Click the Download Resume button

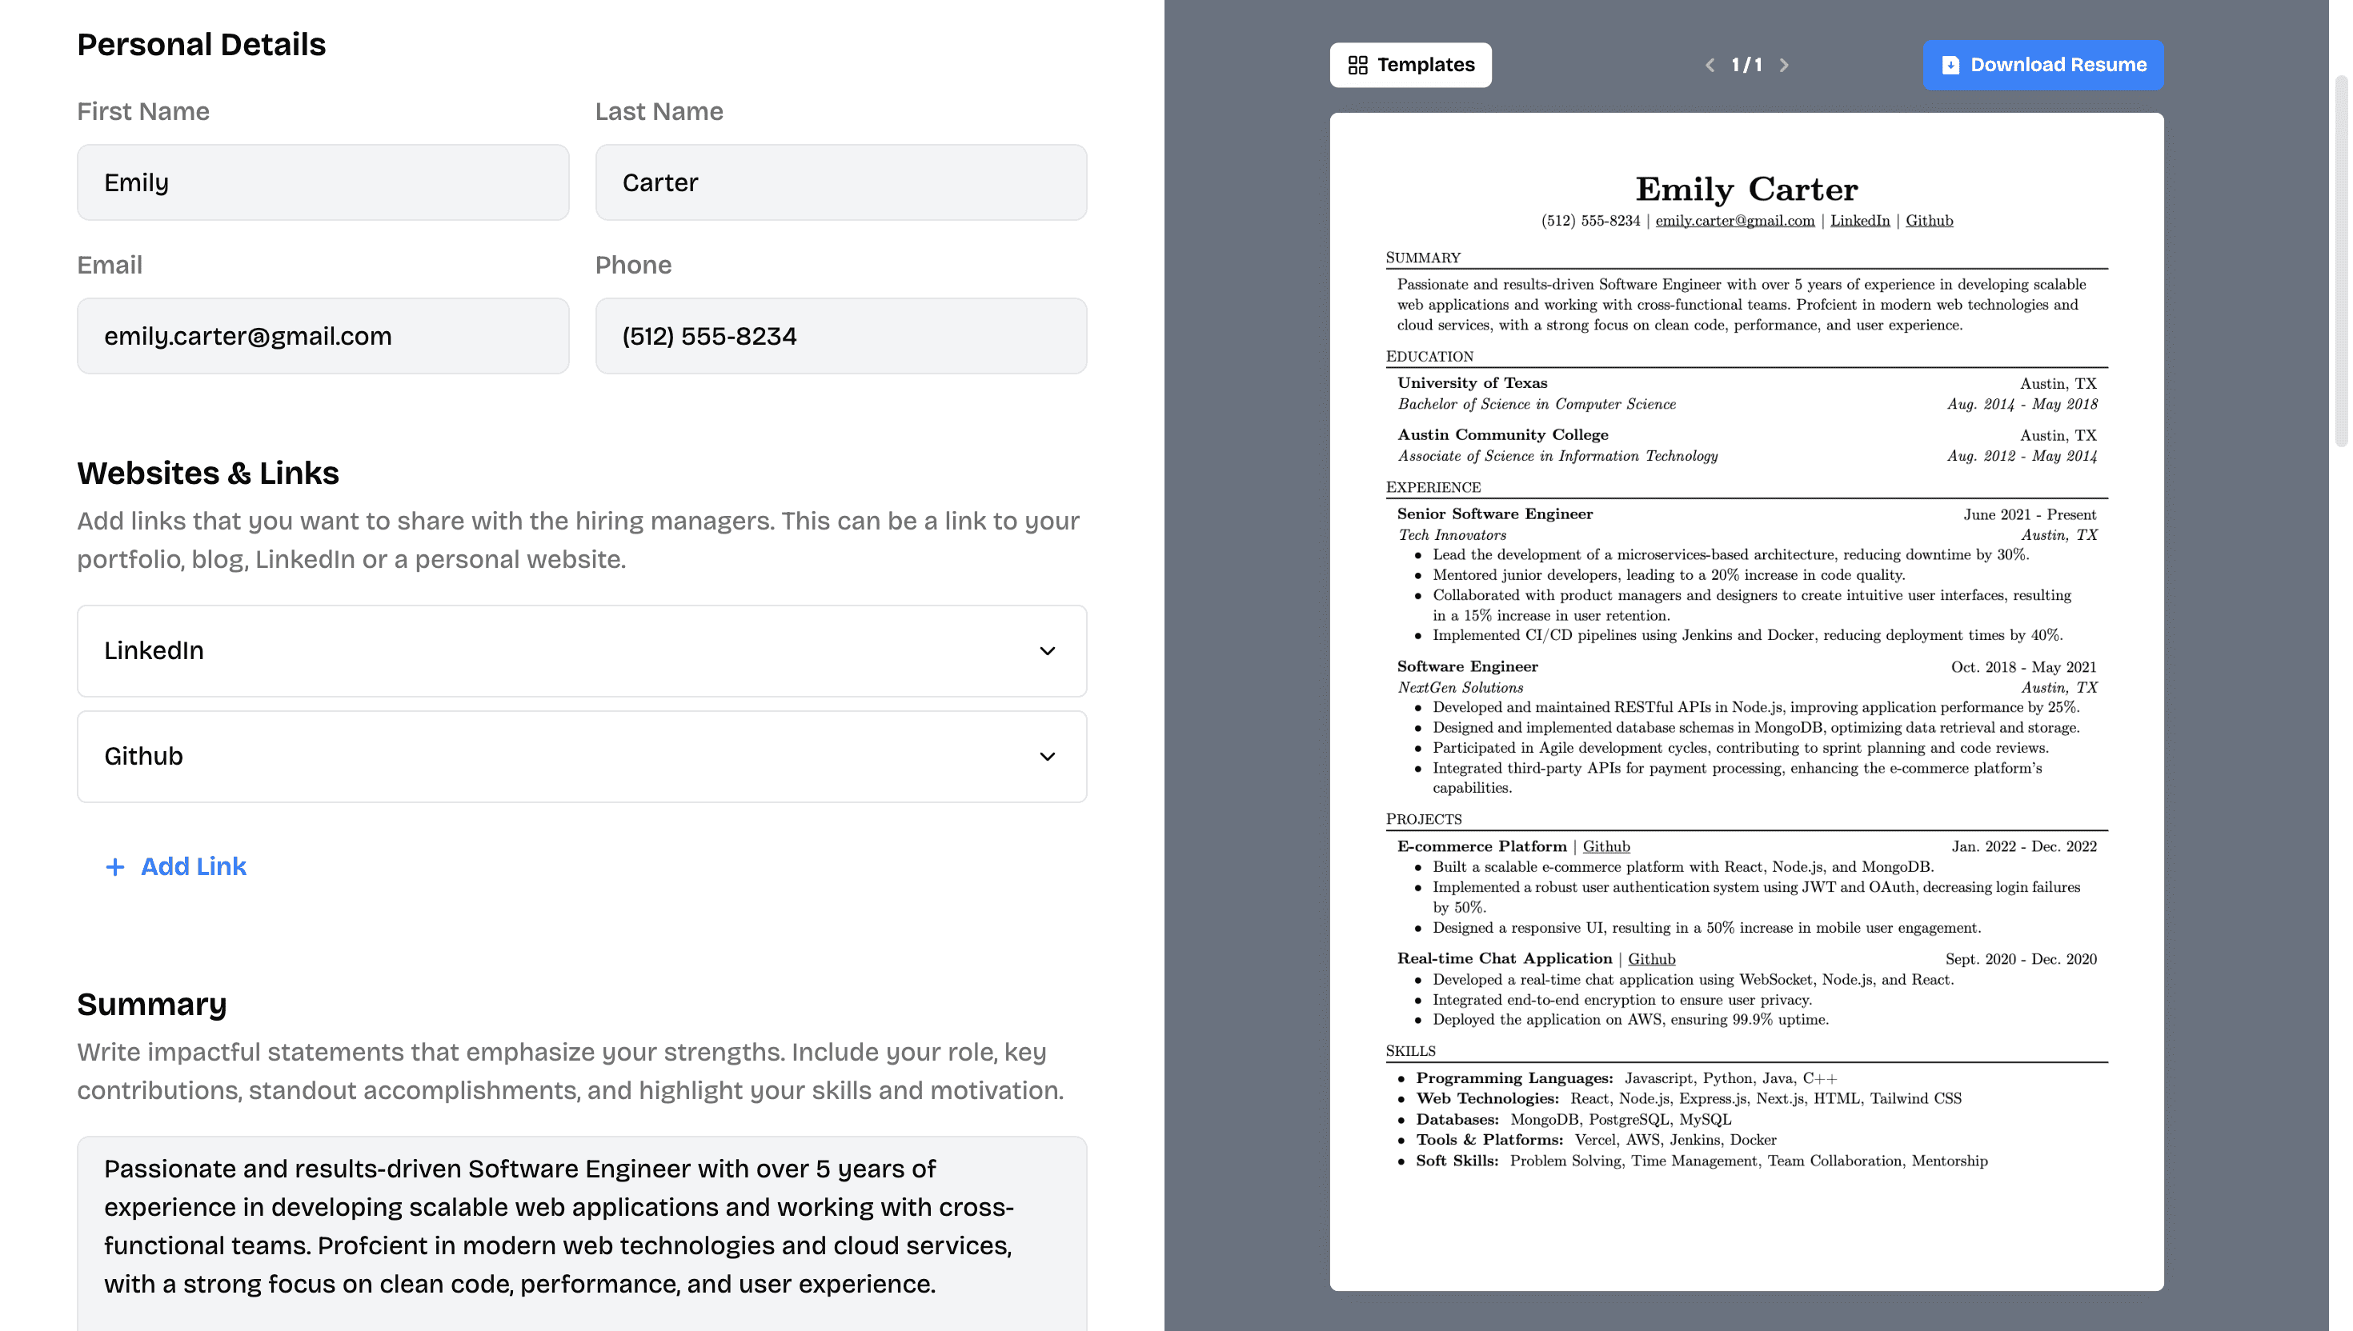click(2044, 65)
